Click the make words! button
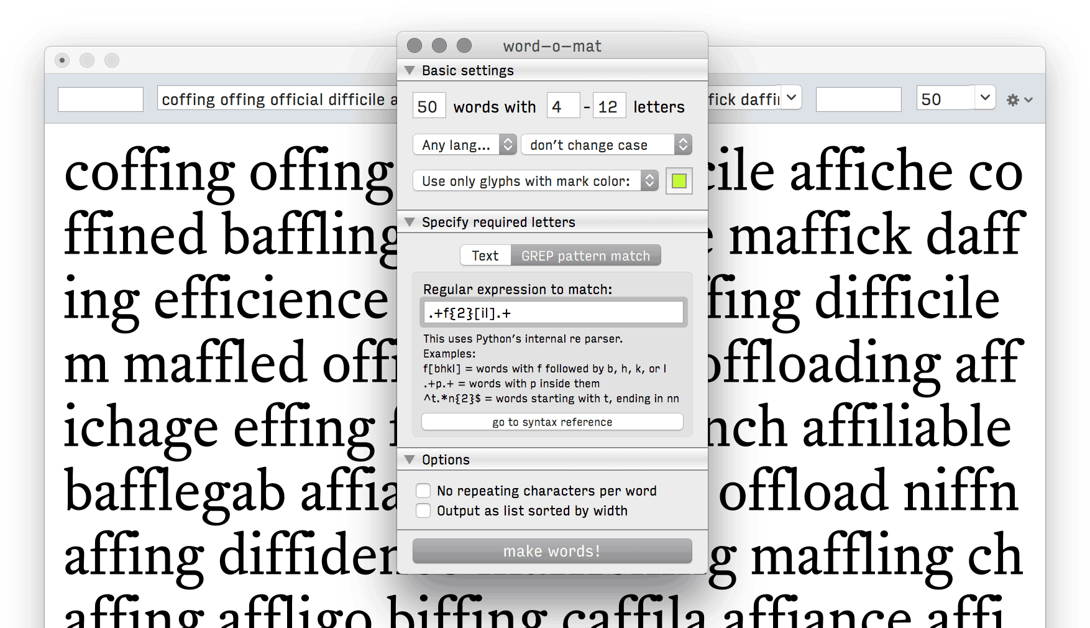This screenshot has height=628, width=1090. 552,551
